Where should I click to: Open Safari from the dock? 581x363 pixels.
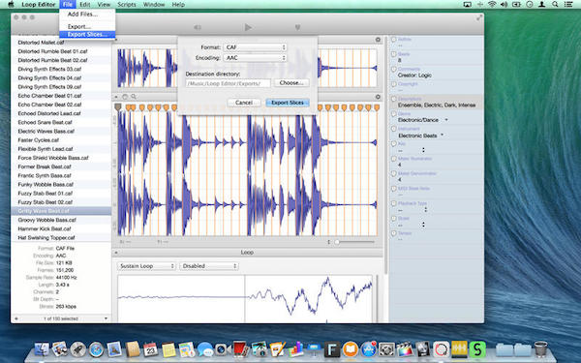click(x=96, y=349)
